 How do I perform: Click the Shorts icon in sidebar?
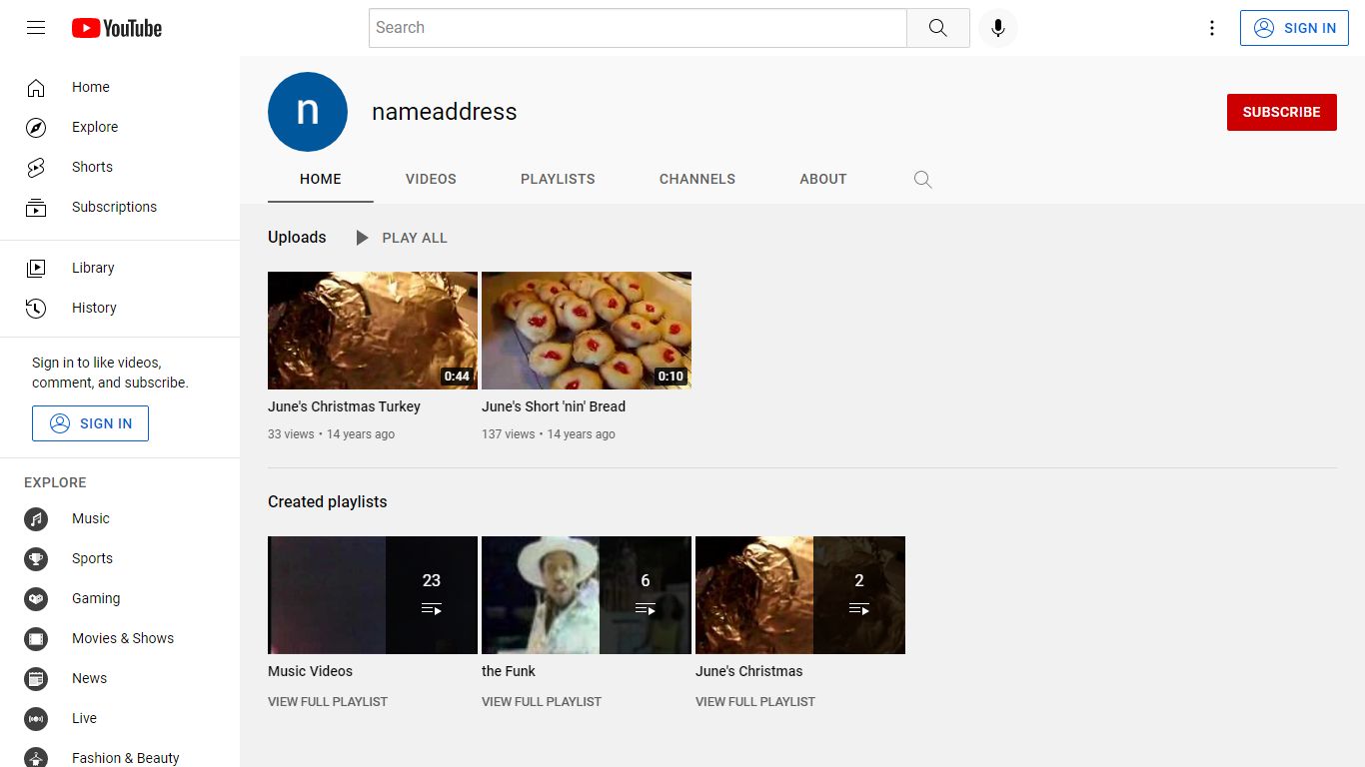click(x=36, y=168)
